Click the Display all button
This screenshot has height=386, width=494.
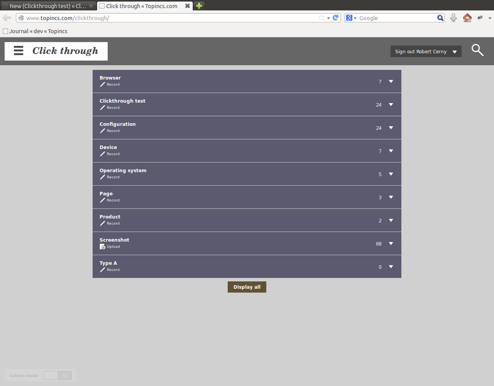pyautogui.click(x=247, y=287)
